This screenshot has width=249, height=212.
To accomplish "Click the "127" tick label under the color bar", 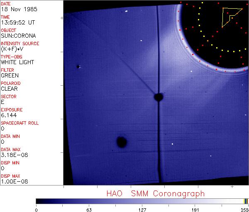I will tap(142, 210).
